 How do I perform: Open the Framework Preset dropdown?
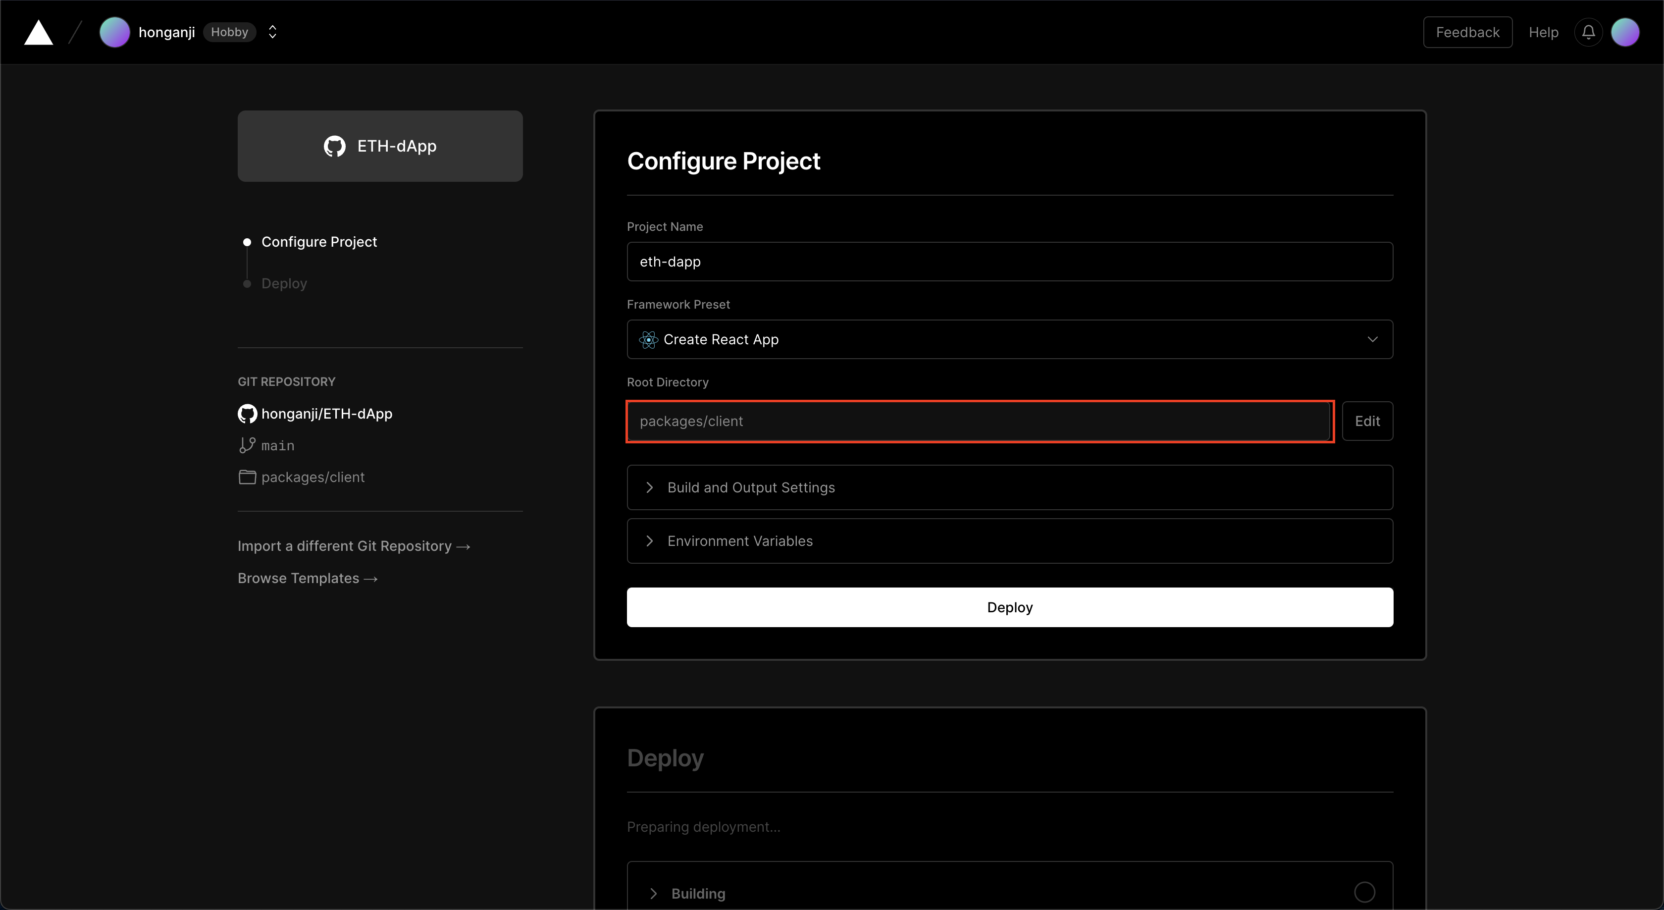pyautogui.click(x=1010, y=339)
